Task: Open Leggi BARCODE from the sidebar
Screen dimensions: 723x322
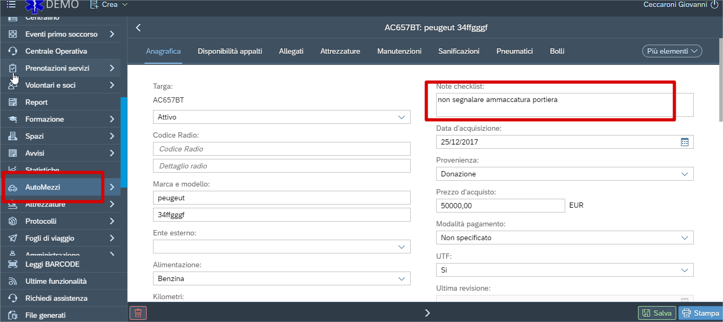Action: [x=52, y=264]
